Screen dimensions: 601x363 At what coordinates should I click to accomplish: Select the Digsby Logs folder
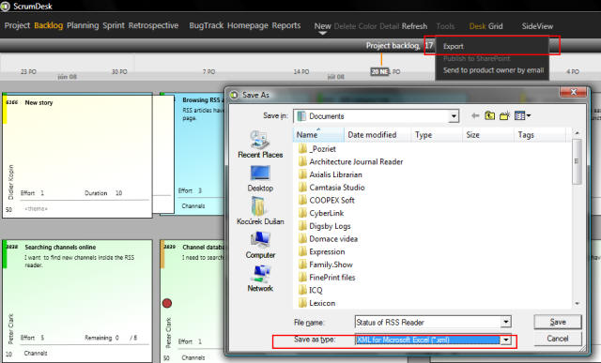[x=325, y=226]
